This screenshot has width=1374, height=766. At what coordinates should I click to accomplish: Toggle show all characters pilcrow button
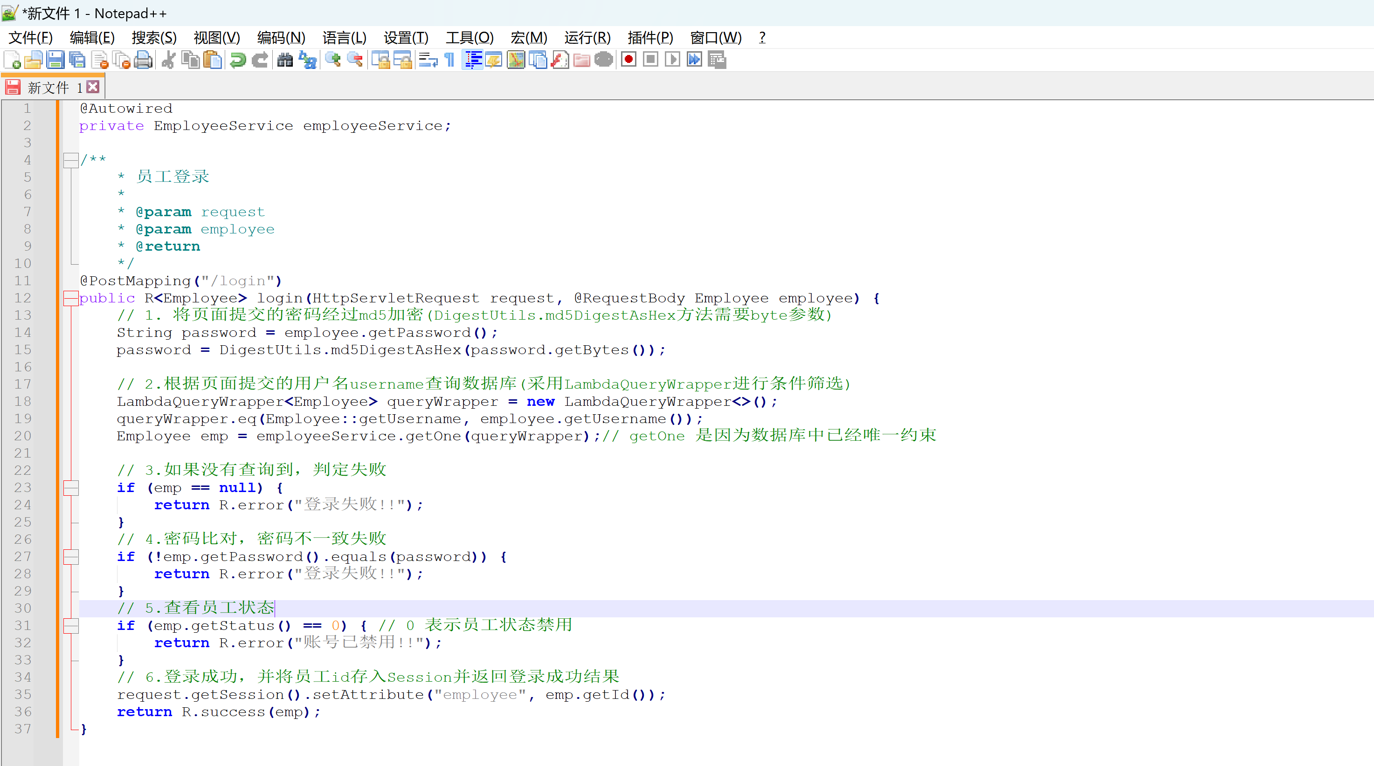(449, 60)
